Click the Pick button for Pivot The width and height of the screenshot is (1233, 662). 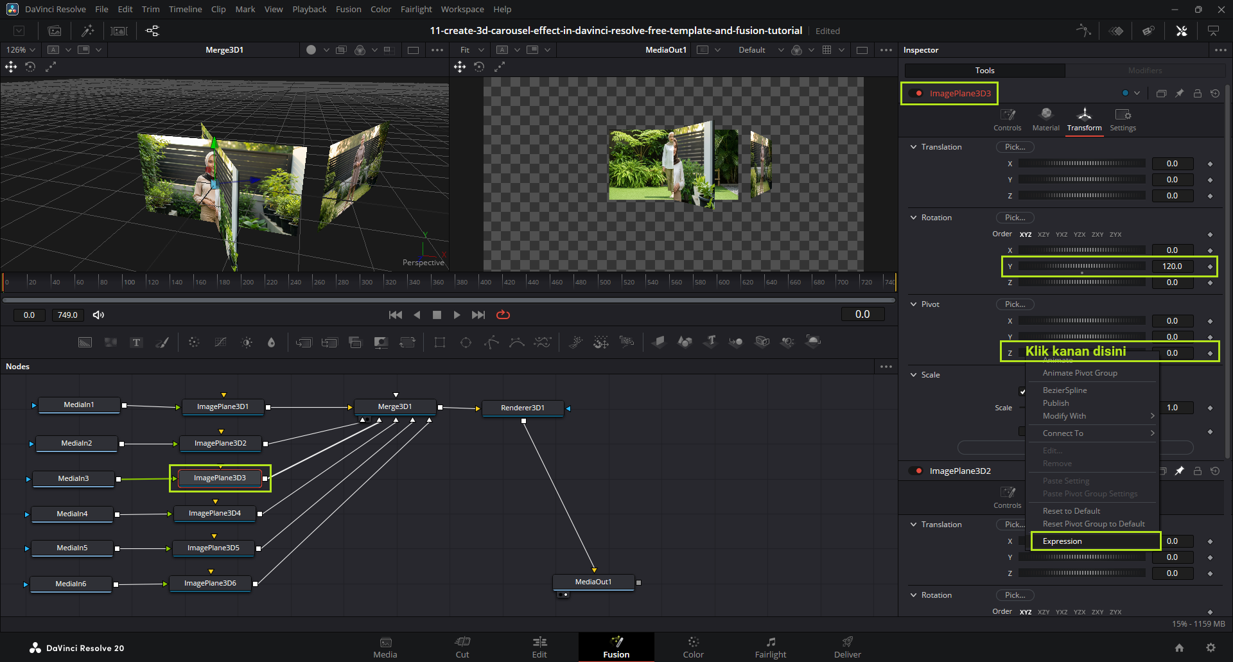pos(1015,304)
